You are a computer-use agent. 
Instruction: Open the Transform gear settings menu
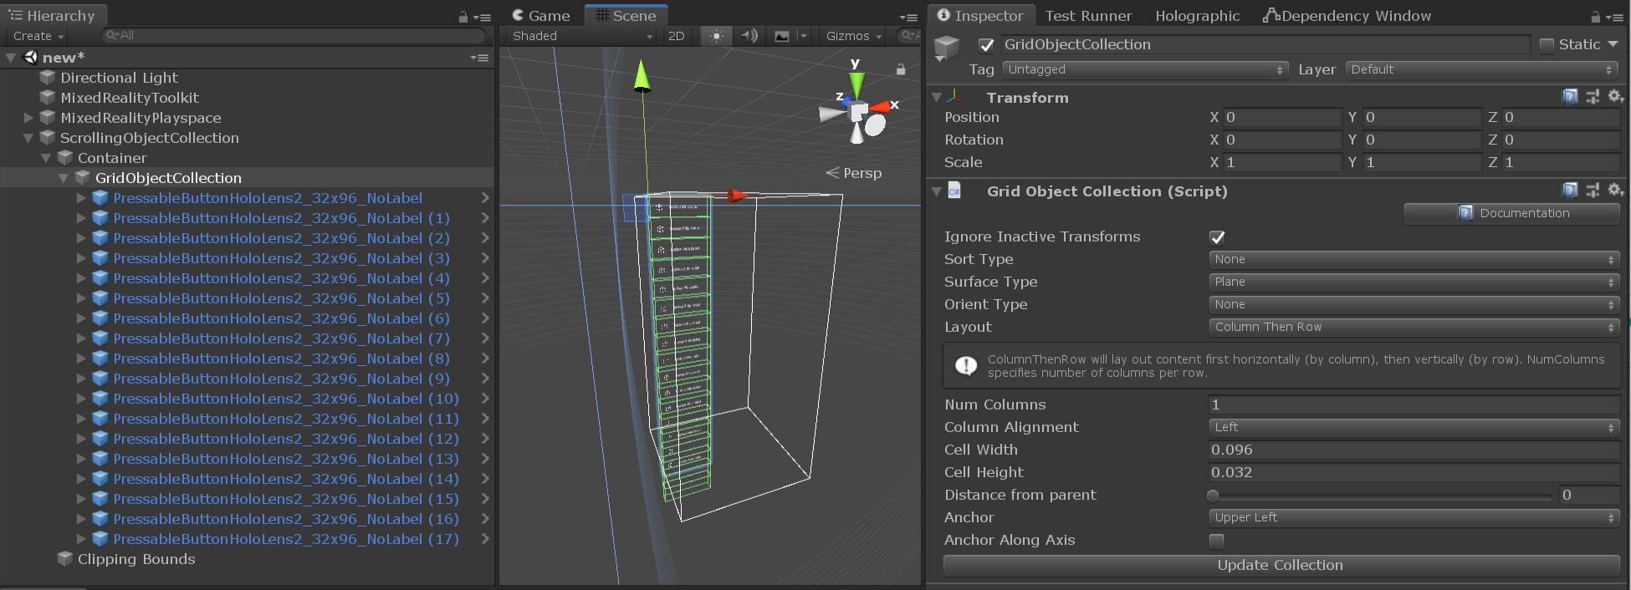click(1615, 97)
